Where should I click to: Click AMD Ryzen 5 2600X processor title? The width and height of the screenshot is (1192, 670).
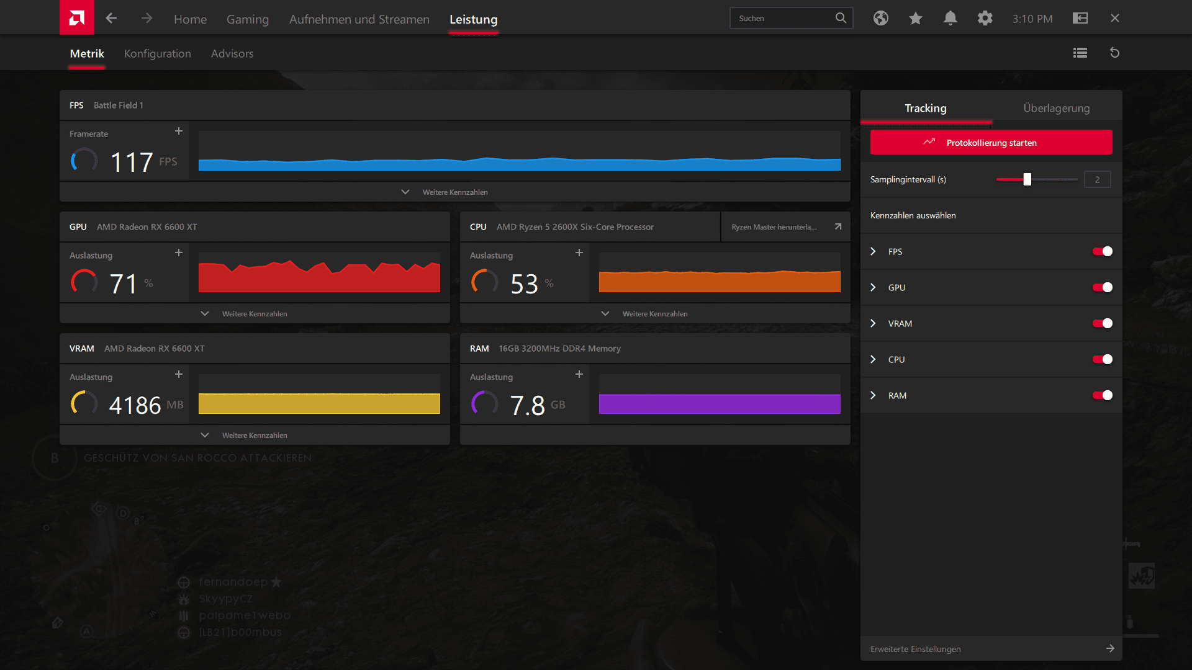575,226
